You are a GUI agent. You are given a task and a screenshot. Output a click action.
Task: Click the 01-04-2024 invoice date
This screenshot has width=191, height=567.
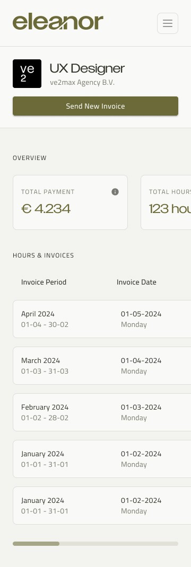141,360
